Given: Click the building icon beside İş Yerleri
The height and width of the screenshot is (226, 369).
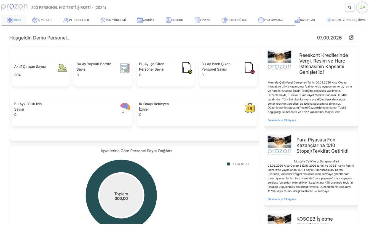Looking at the screenshot, I should coord(35,20).
